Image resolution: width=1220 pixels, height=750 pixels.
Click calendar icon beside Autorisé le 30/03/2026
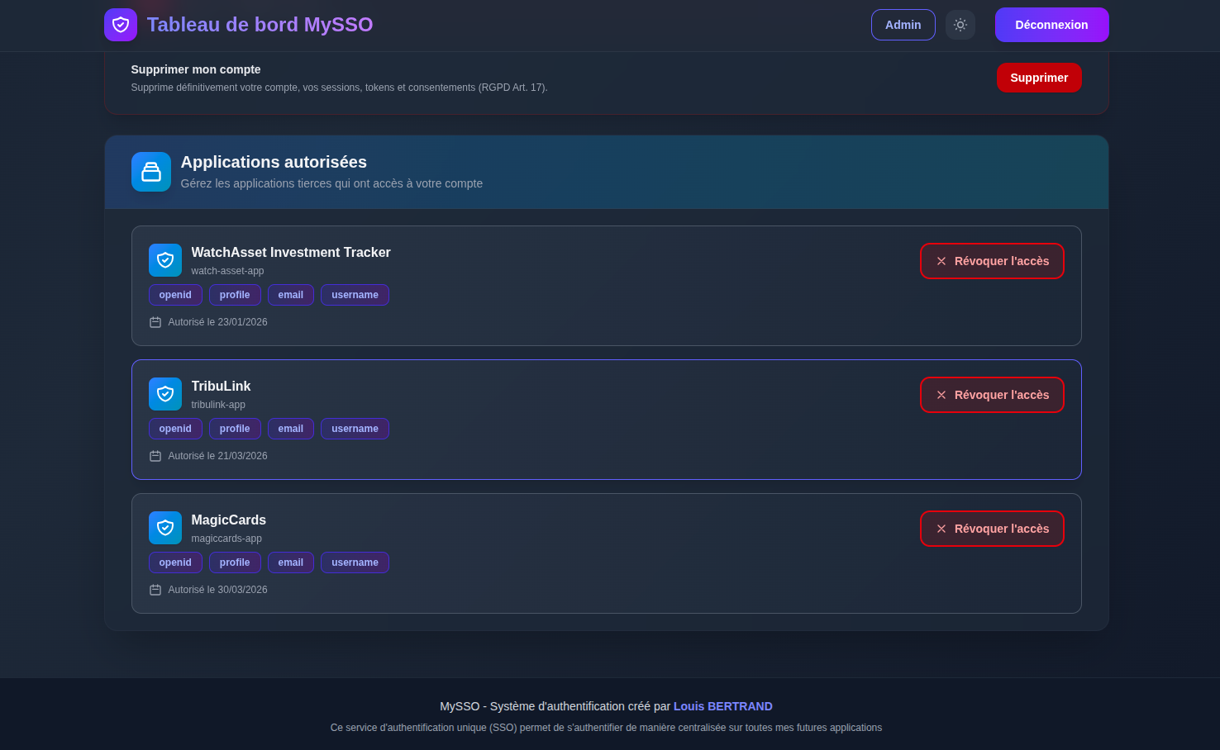click(155, 590)
